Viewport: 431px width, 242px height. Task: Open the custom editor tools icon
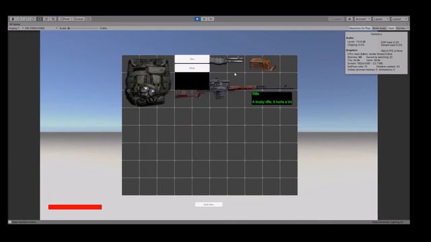point(53,19)
